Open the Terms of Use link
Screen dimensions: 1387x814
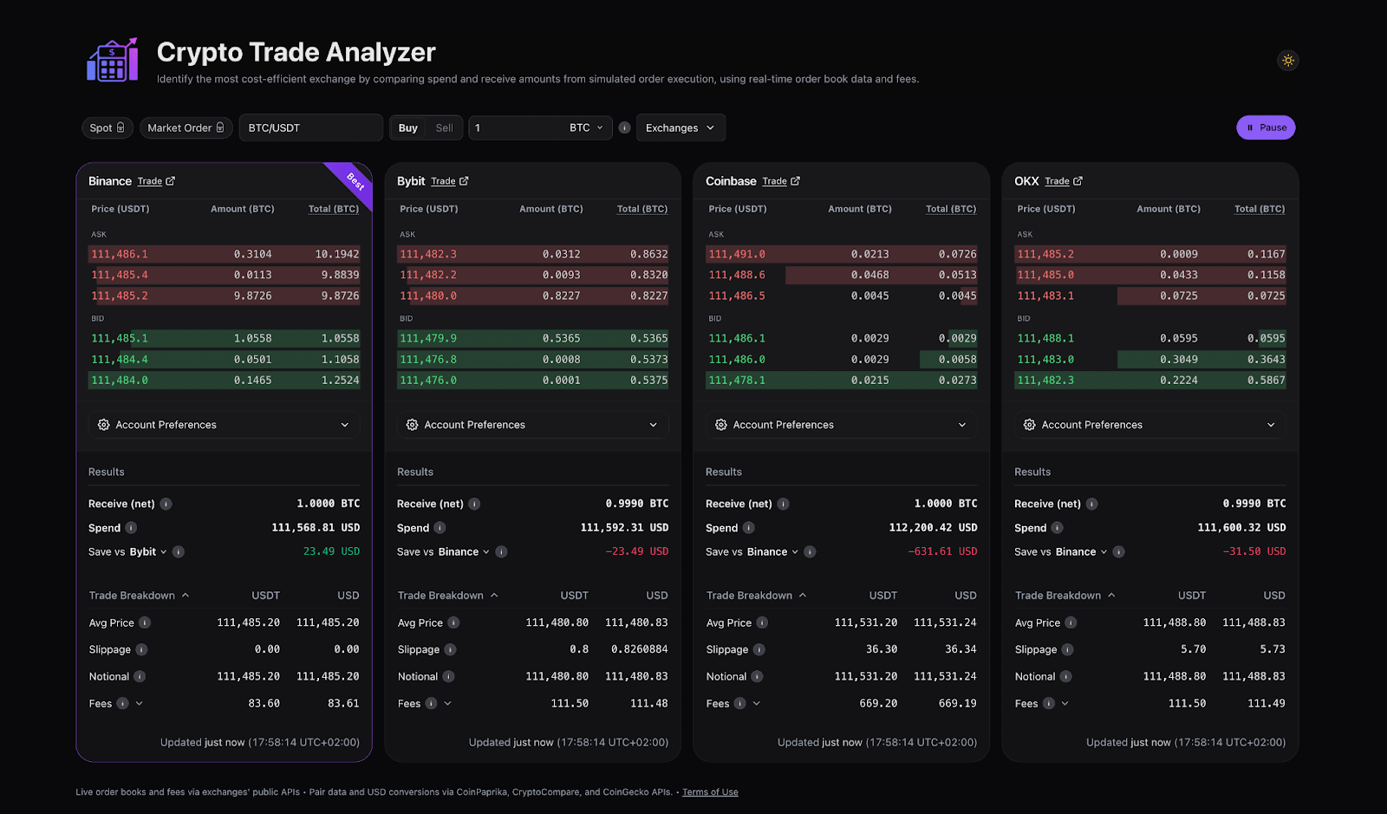pyautogui.click(x=710, y=792)
